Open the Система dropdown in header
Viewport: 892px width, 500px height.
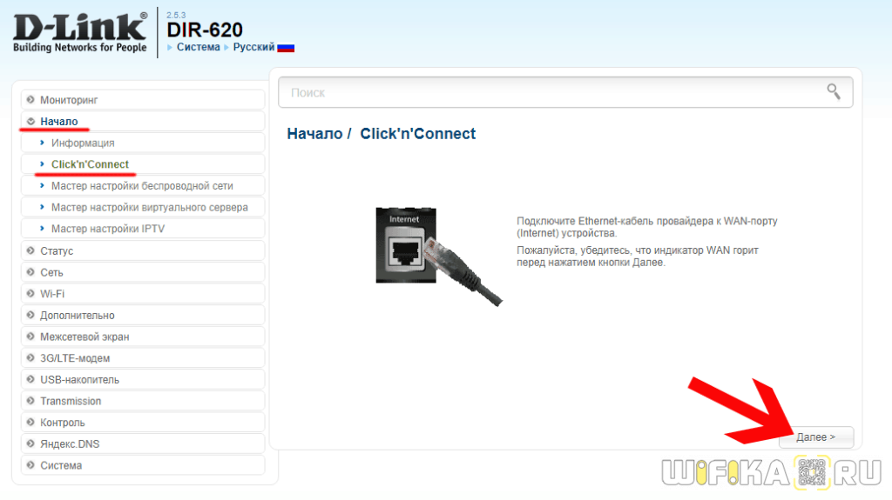[x=198, y=47]
